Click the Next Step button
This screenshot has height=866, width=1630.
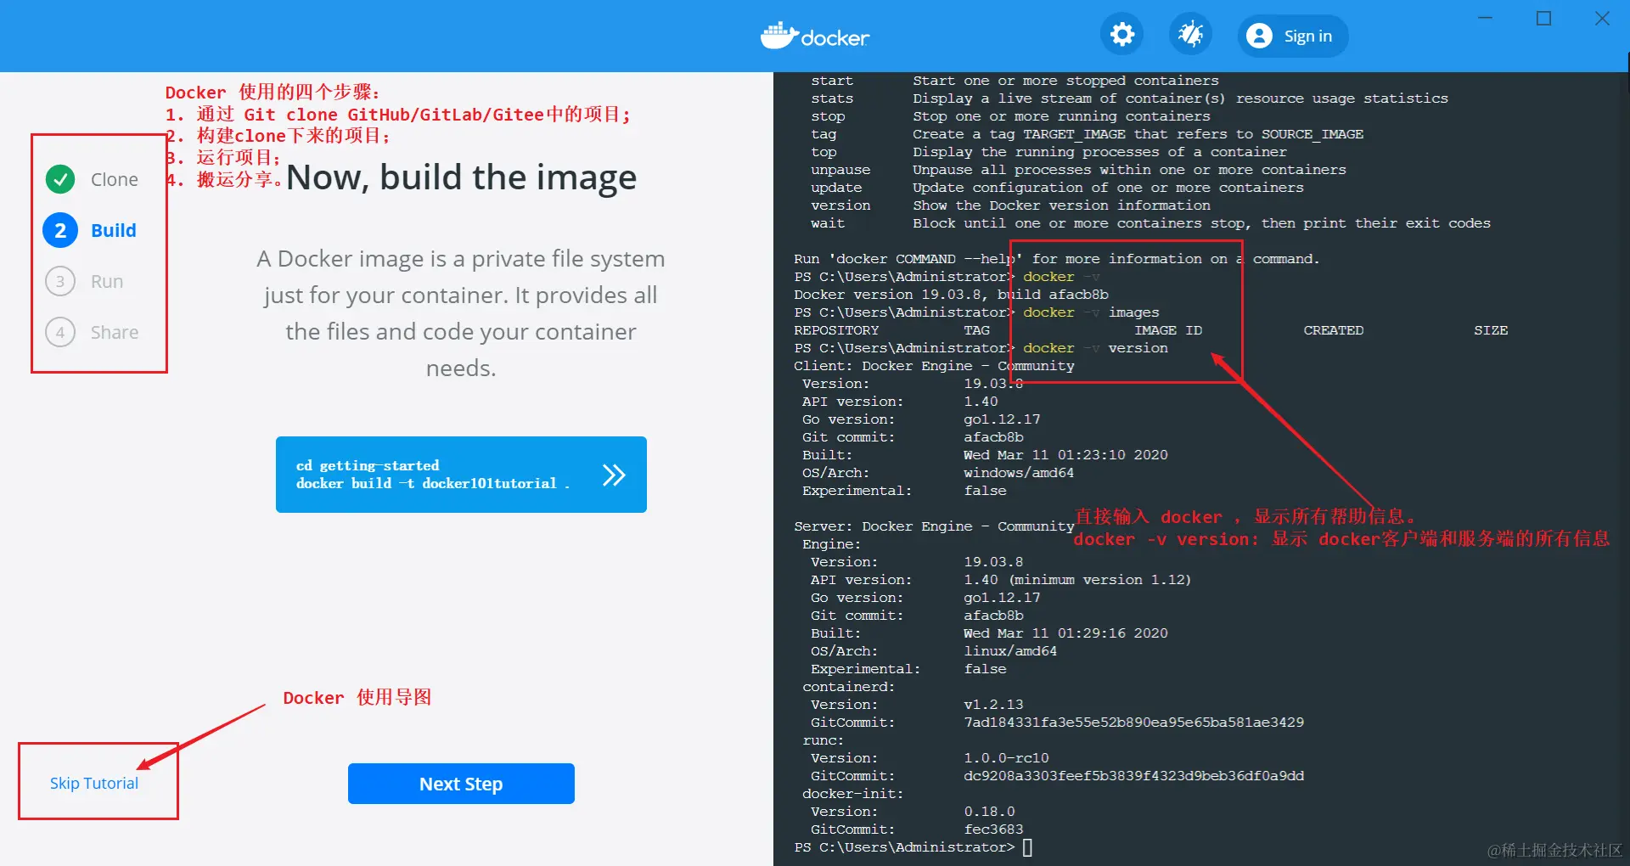pyautogui.click(x=461, y=784)
